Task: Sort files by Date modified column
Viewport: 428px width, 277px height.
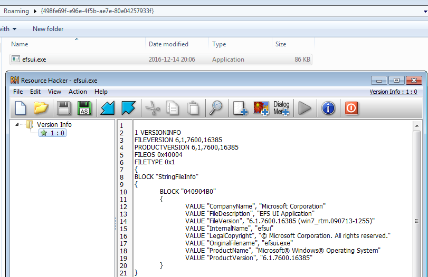Action: point(168,44)
